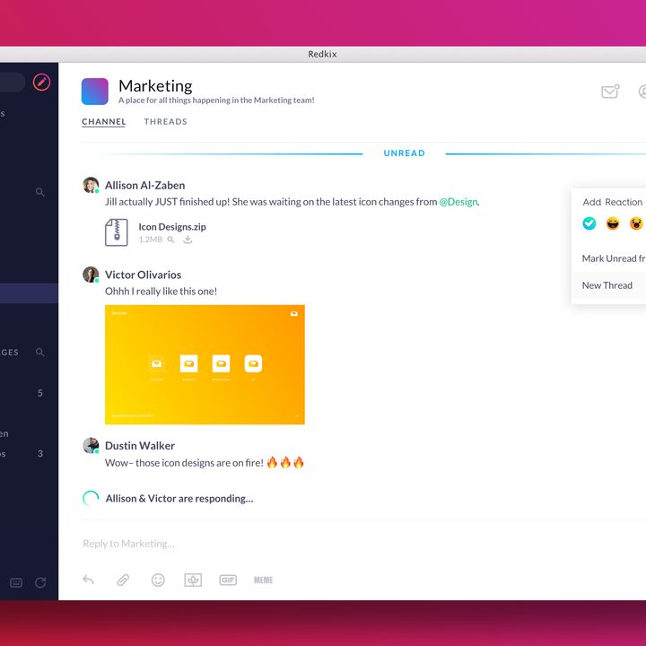The image size is (646, 646).
Task: Open the sidebar item with 5 unread
Action: point(29,393)
